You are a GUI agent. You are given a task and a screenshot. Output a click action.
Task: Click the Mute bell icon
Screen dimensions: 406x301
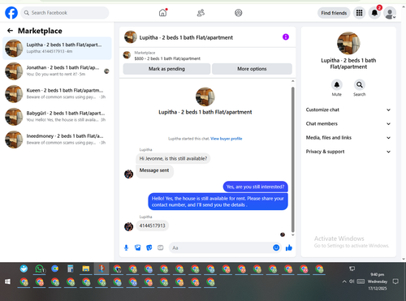tap(337, 85)
